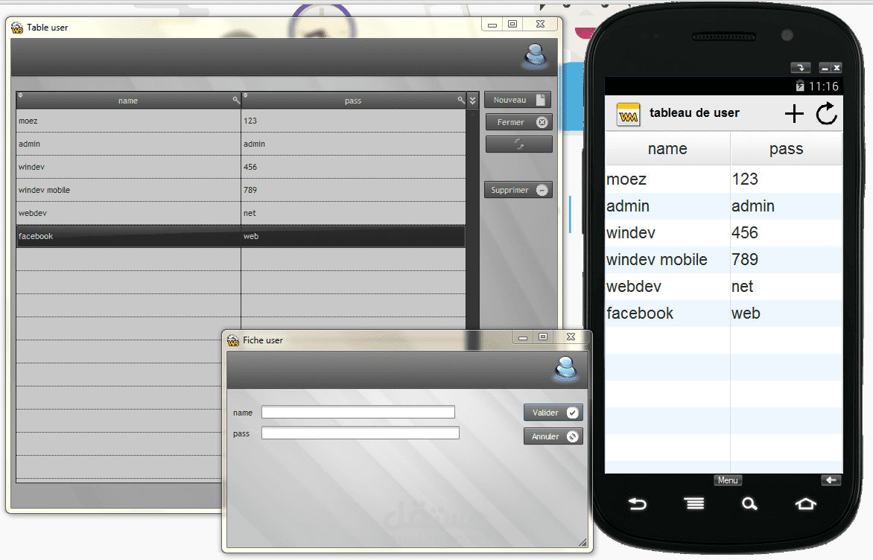Tap the admin name cell on phone
873x560 pixels.
(x=667, y=206)
